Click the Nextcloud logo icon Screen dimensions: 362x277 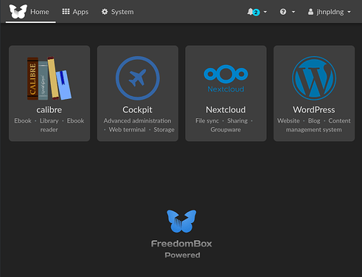[226, 78]
